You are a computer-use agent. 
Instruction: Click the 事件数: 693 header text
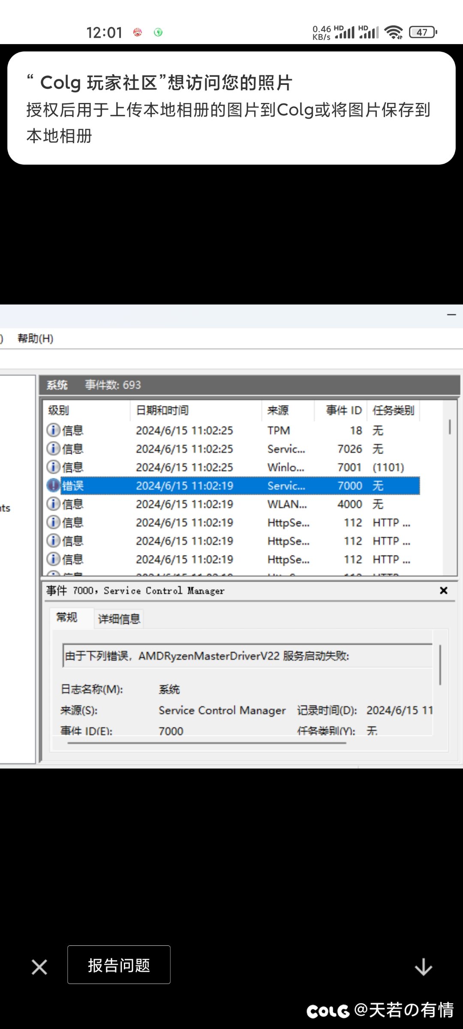113,385
